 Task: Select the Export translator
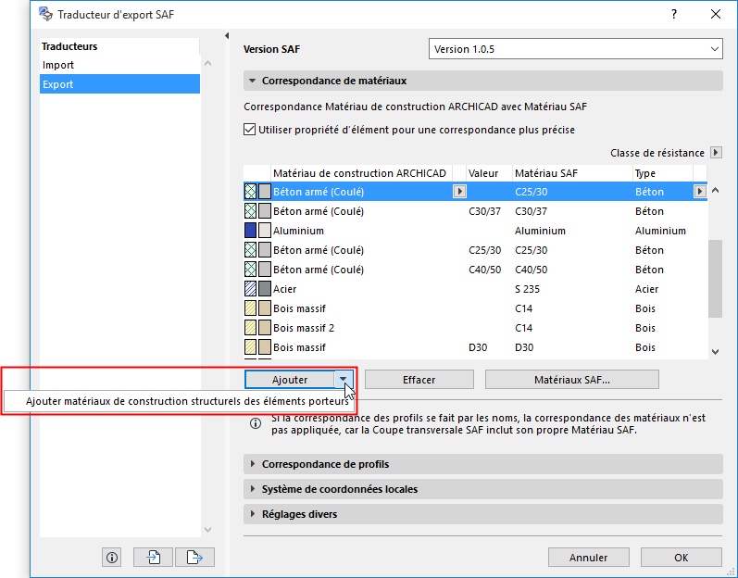point(120,84)
